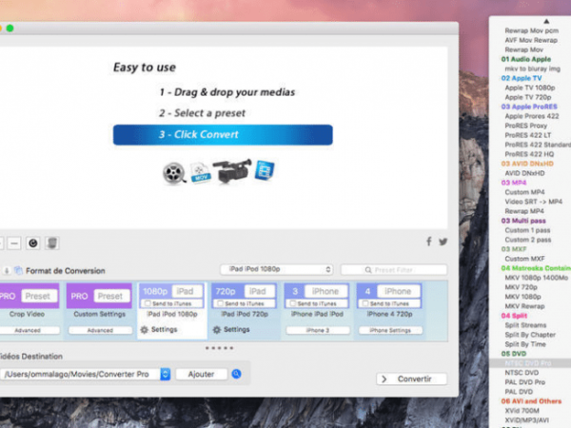This screenshot has width=571, height=428.
Task: Select Custom MP4 preset
Action: [524, 192]
